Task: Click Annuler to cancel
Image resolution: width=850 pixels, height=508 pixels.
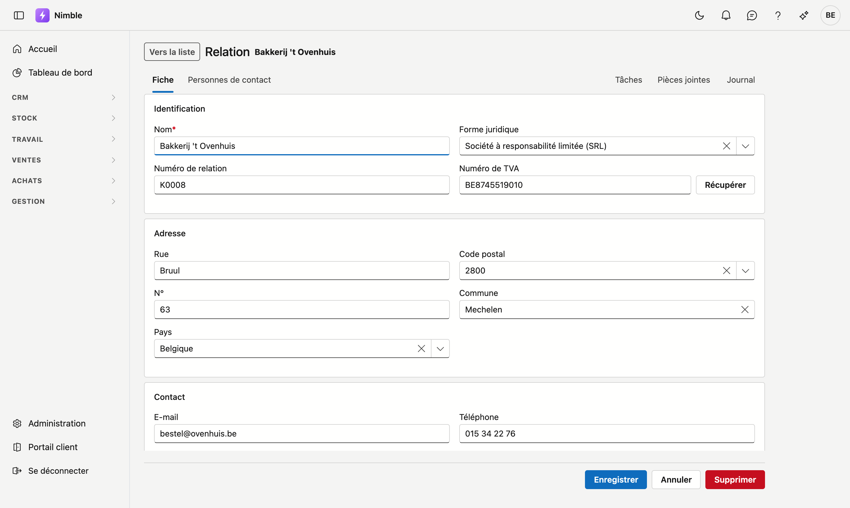Action: point(676,480)
